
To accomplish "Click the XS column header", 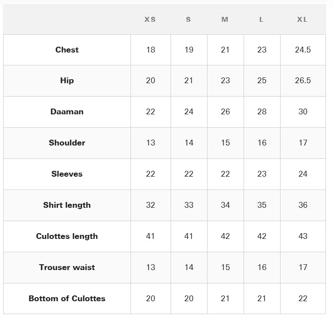I will tap(150, 20).
